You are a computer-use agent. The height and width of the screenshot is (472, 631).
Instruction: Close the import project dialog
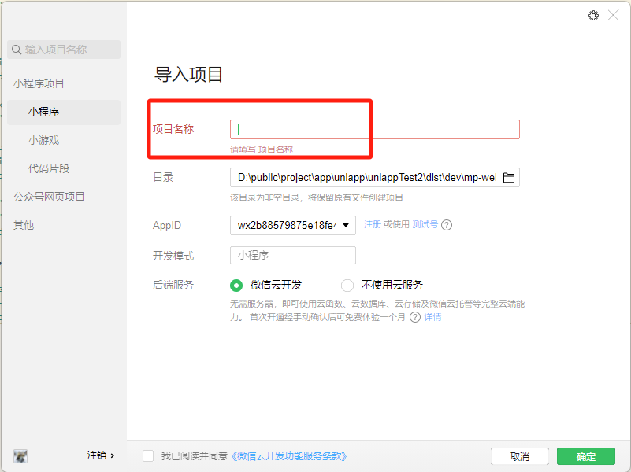click(x=614, y=16)
